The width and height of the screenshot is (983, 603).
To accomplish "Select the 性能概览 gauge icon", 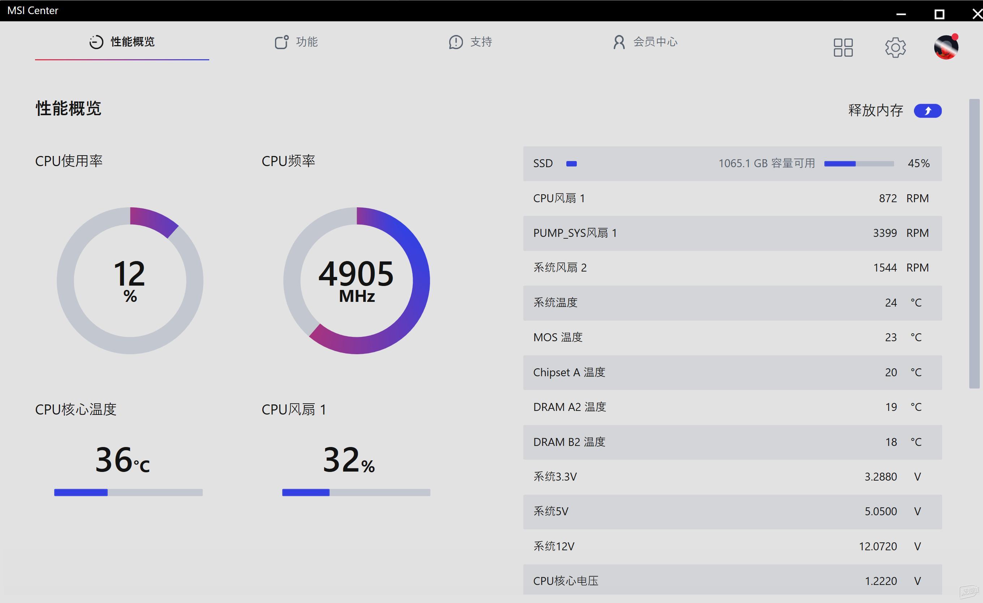I will coord(96,42).
